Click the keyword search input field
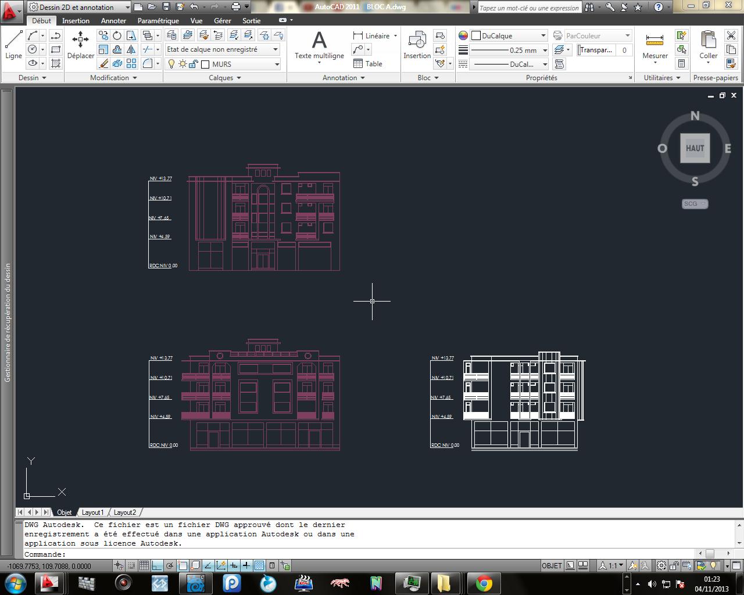The height and width of the screenshot is (595, 744). (529, 8)
